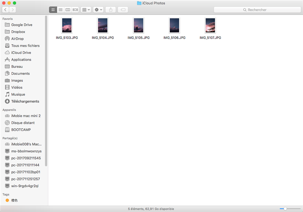Image resolution: width=303 pixels, height=212 pixels.
Task: Open the arrange items dropdown
Action: pyautogui.click(x=86, y=10)
